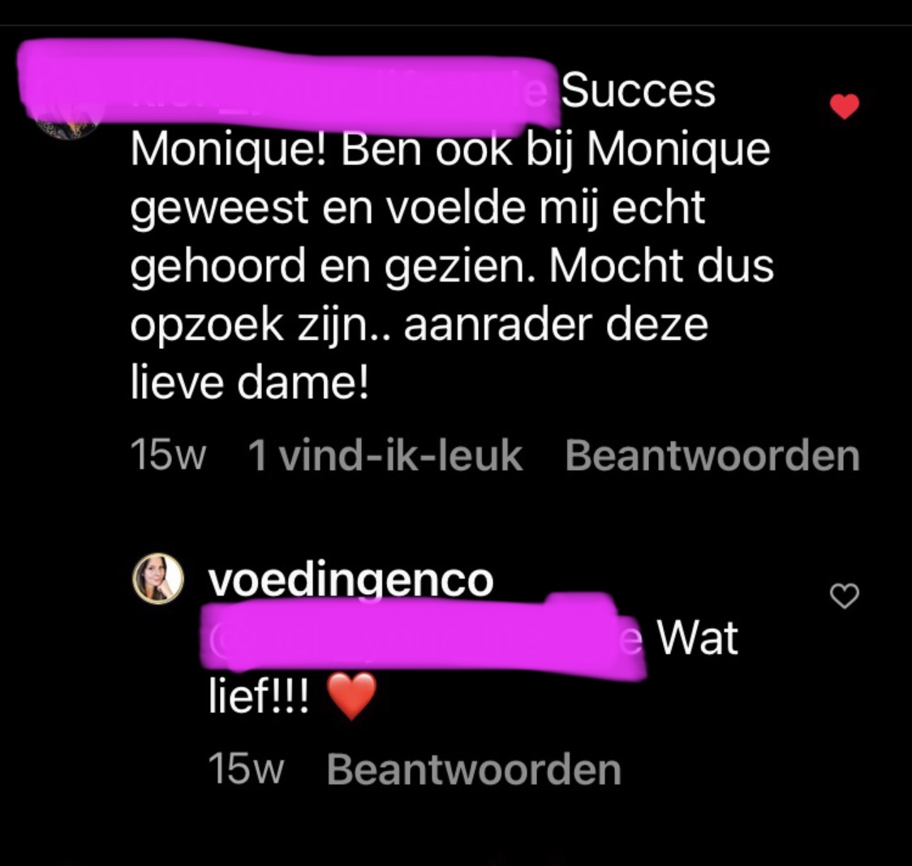Tap the red heart emoji after lief!!!
The width and height of the screenshot is (912, 866).
click(x=351, y=696)
